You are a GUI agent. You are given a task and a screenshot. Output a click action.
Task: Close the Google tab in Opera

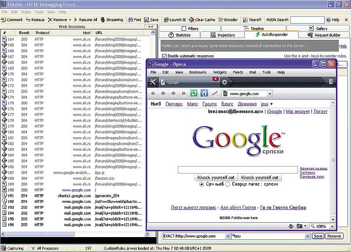tap(215, 79)
